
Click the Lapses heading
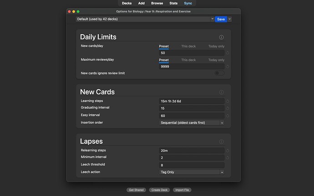(x=91, y=141)
